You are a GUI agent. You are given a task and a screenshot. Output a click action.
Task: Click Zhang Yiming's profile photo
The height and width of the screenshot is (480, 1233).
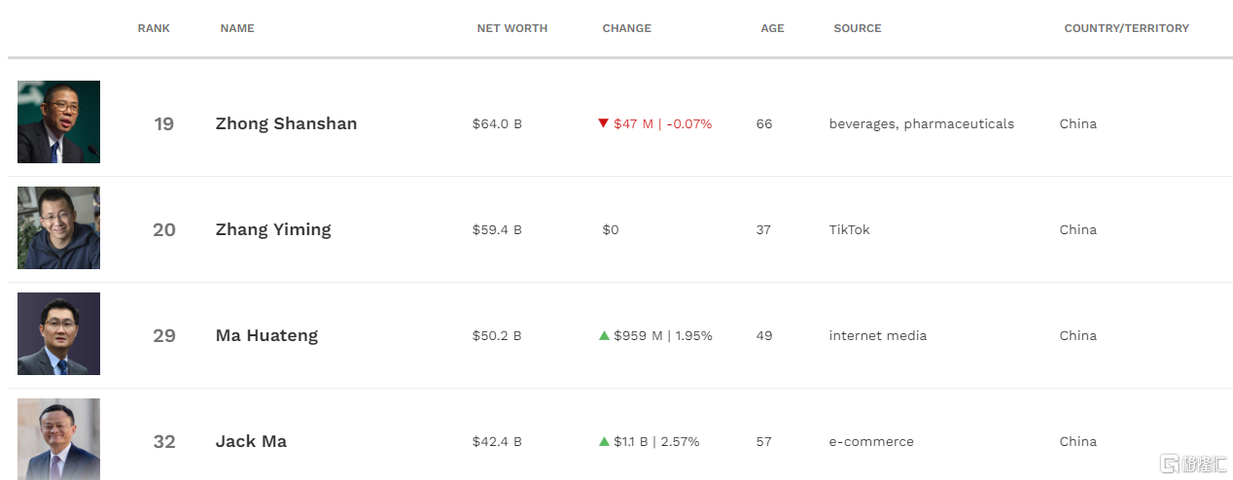(x=58, y=227)
